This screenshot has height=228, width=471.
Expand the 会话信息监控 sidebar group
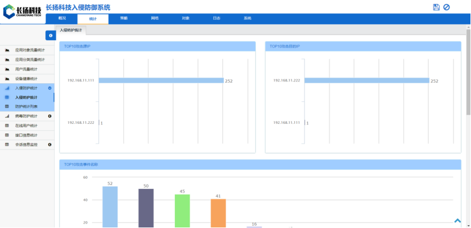50,144
